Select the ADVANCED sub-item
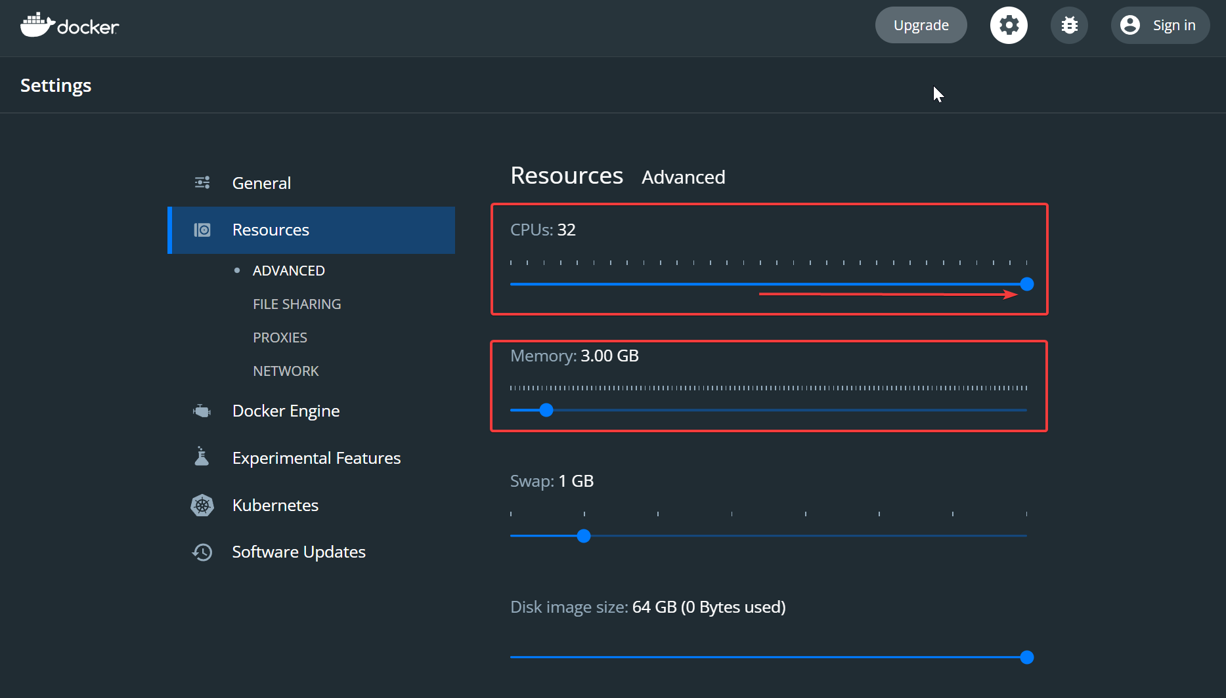The width and height of the screenshot is (1226, 698). 289,270
